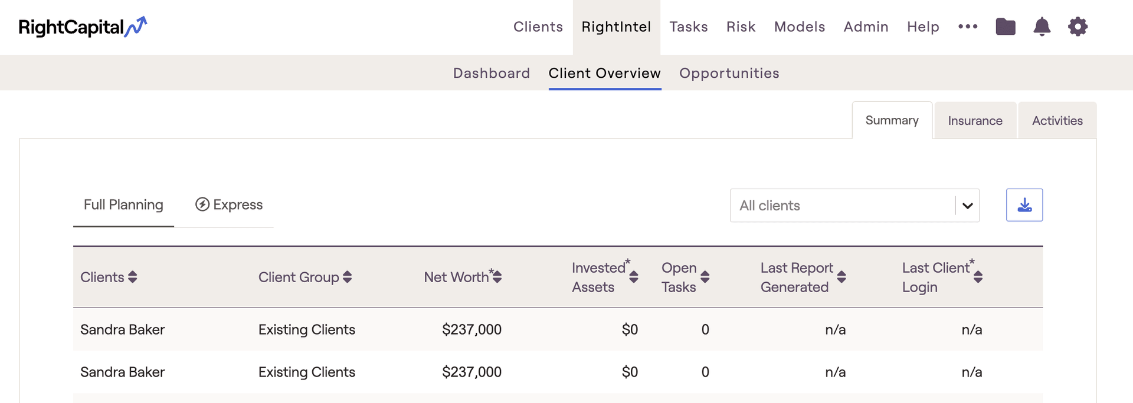Open the three-dot more menu
Image resolution: width=1133 pixels, height=403 pixels.
(x=968, y=27)
